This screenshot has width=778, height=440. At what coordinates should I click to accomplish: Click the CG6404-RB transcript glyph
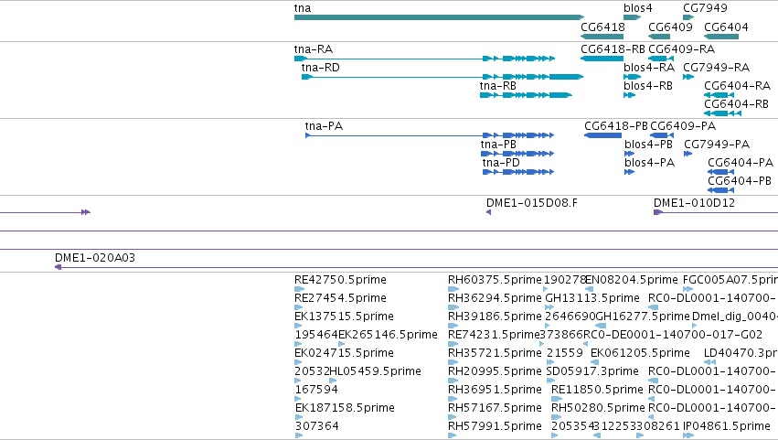coord(722,113)
